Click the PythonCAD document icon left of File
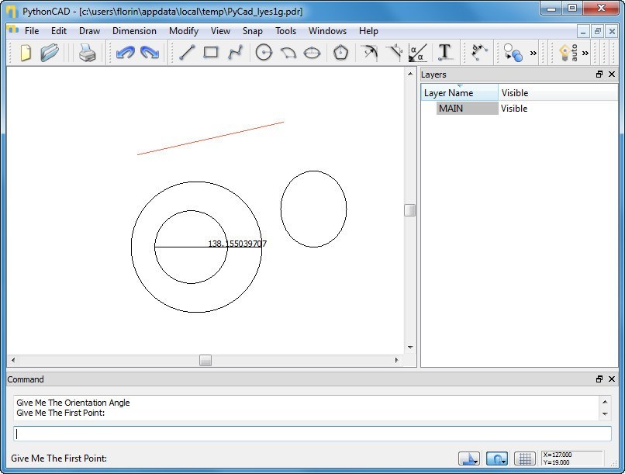The width and height of the screenshot is (625, 474). (13, 29)
